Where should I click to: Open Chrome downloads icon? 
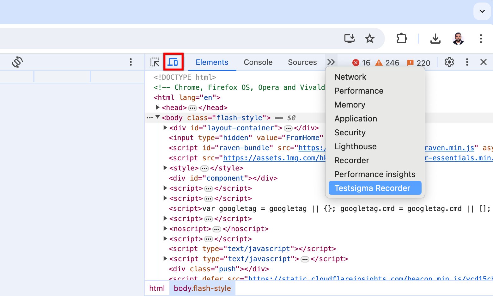tap(435, 39)
